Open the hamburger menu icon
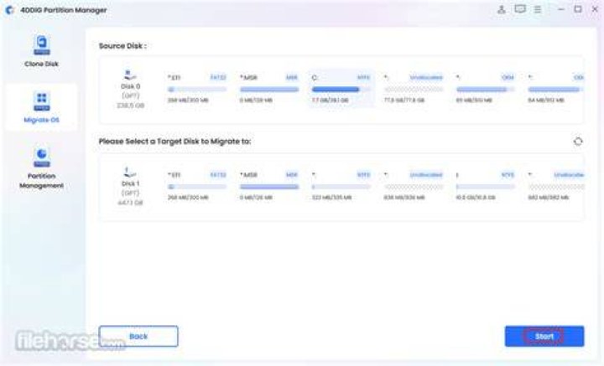 [x=538, y=9]
